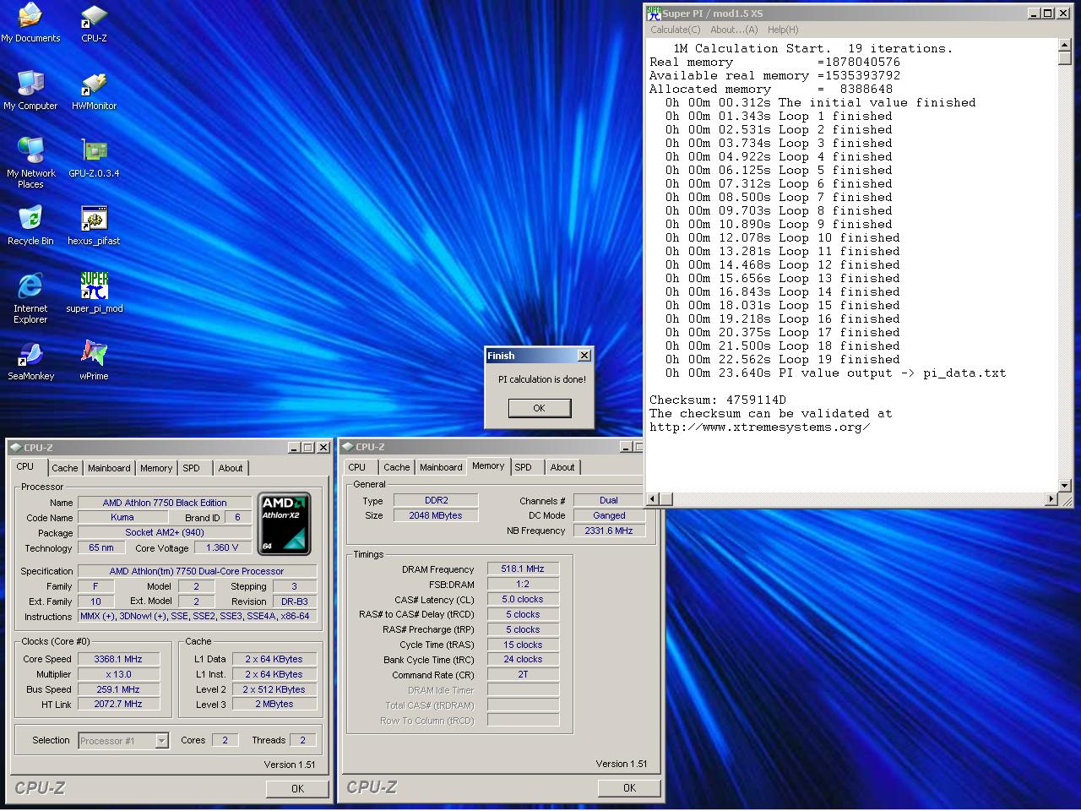Open the Recycle Bin icon
1081x811 pixels.
(x=30, y=226)
